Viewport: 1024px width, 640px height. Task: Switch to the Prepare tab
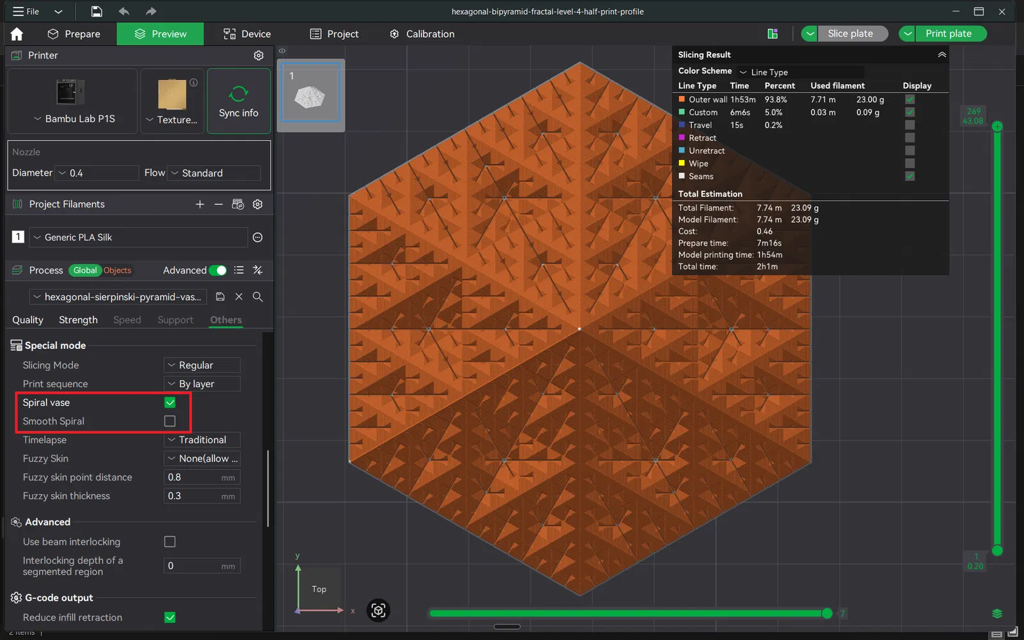coord(74,34)
